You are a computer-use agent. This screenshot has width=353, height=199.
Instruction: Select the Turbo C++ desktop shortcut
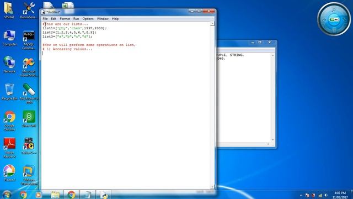[29, 146]
